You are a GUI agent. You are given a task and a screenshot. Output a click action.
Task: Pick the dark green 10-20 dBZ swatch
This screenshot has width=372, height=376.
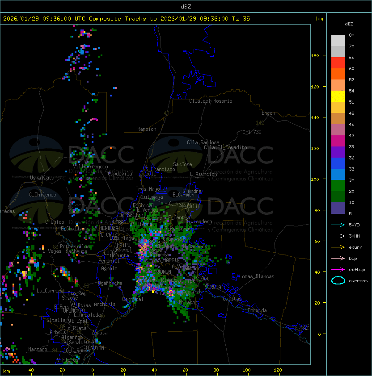coord(338,197)
